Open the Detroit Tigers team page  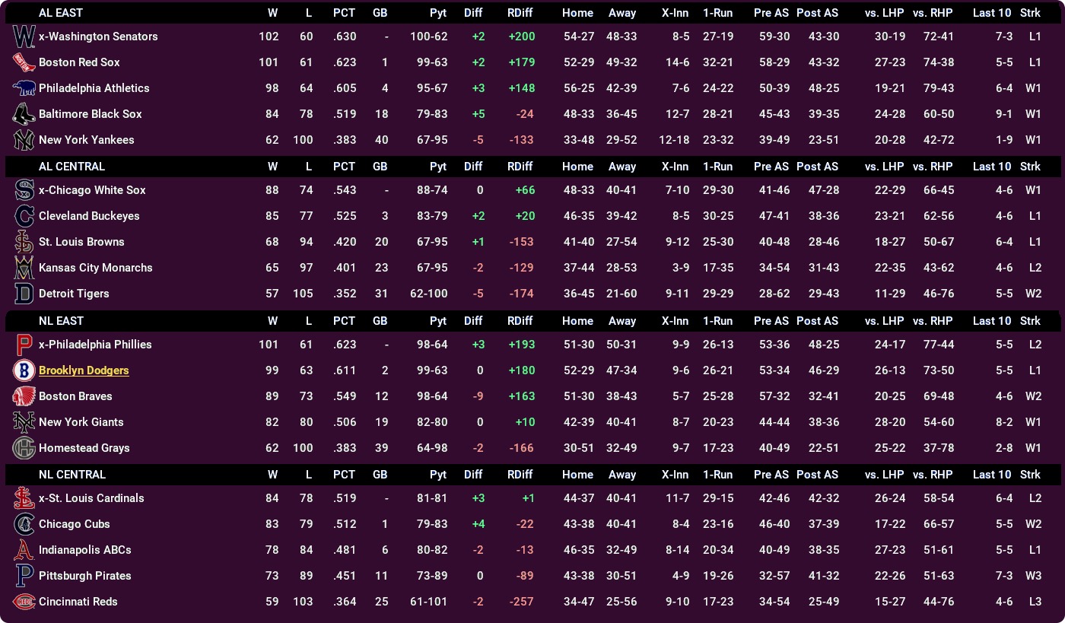point(74,294)
